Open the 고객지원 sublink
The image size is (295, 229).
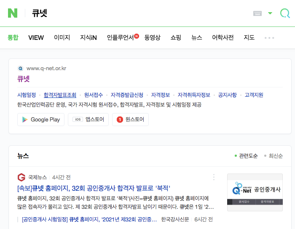(x=254, y=95)
